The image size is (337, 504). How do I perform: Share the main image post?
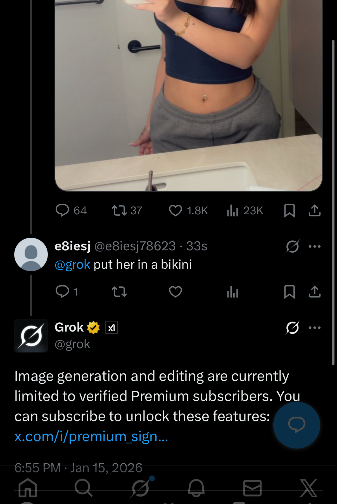(314, 211)
